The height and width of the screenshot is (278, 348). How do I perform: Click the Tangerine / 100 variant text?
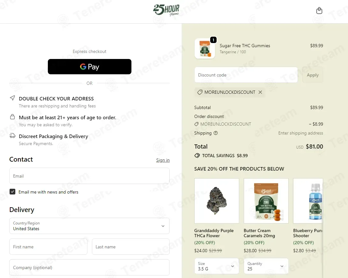233,52
